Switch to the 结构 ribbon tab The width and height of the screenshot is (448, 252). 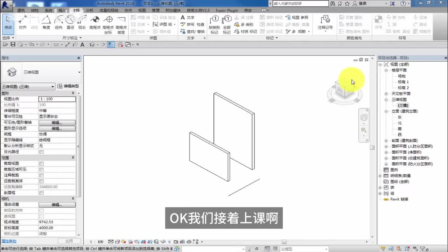click(x=35, y=10)
